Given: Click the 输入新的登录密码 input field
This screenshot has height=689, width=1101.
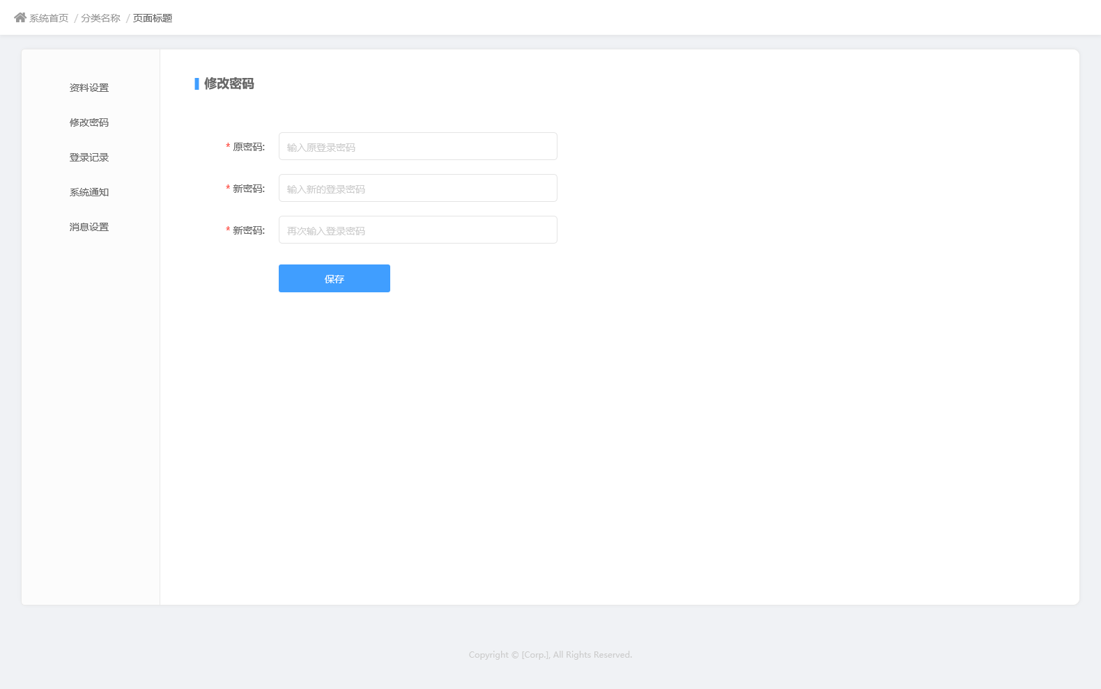Looking at the screenshot, I should [x=418, y=188].
